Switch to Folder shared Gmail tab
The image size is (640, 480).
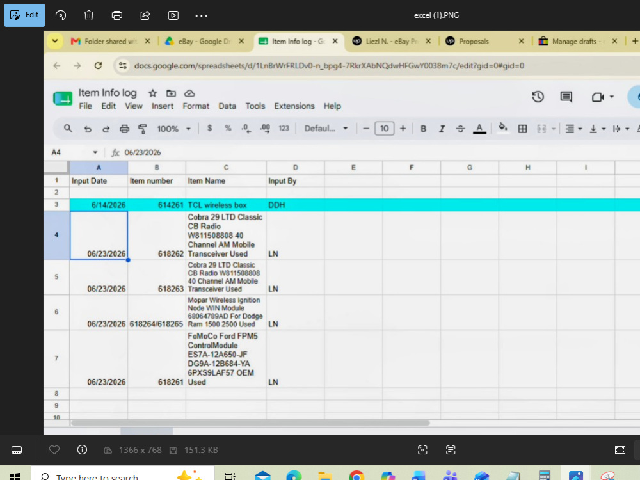point(110,41)
